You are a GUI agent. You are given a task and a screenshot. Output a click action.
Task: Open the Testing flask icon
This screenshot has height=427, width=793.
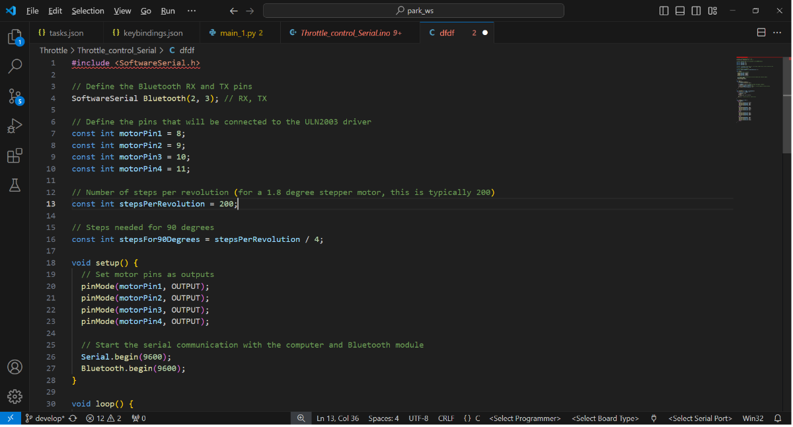pyautogui.click(x=15, y=186)
